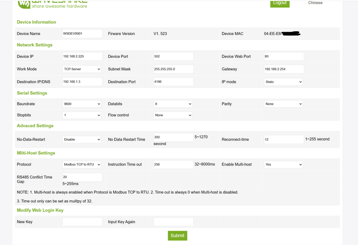Click the RS485 Conflict Time Gap field

pyautogui.click(x=82, y=177)
